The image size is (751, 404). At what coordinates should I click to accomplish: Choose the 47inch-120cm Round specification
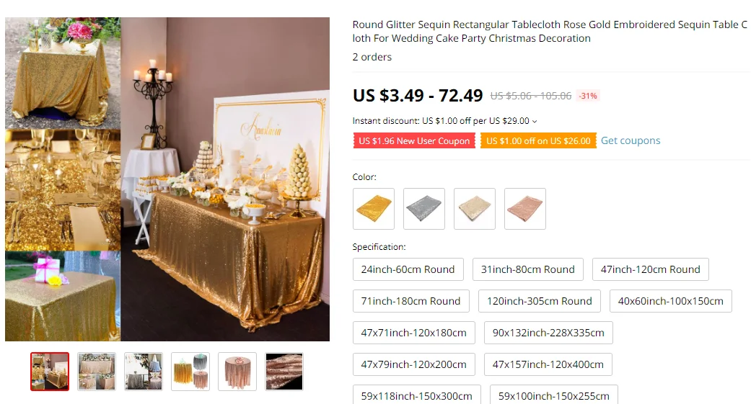point(651,269)
